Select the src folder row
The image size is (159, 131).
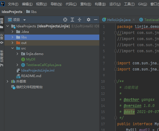pyautogui.click(x=52, y=48)
